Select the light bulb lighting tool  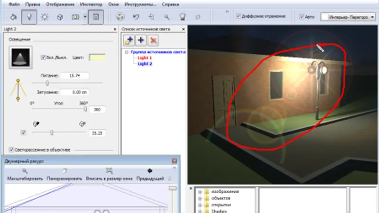click(x=29, y=17)
